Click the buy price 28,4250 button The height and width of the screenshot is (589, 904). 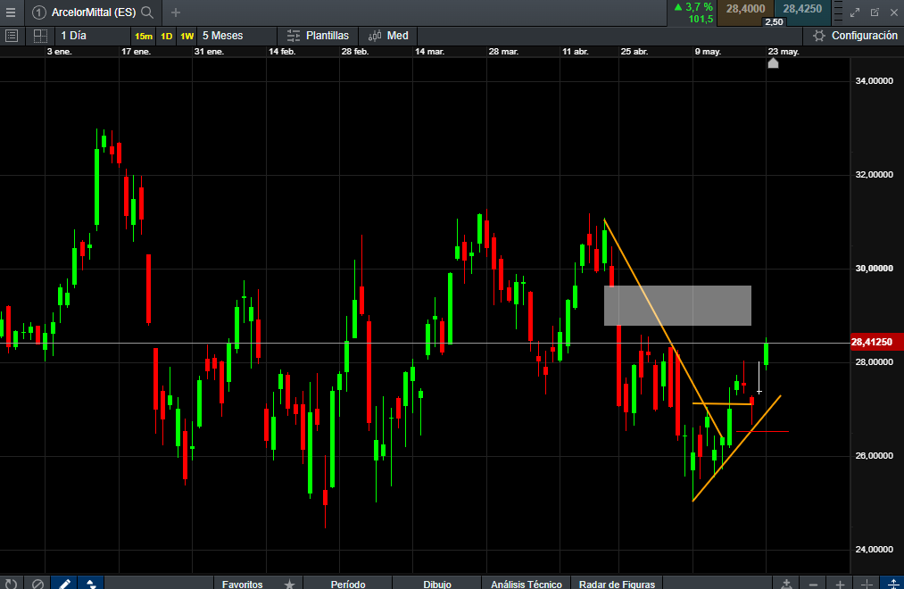click(x=802, y=9)
